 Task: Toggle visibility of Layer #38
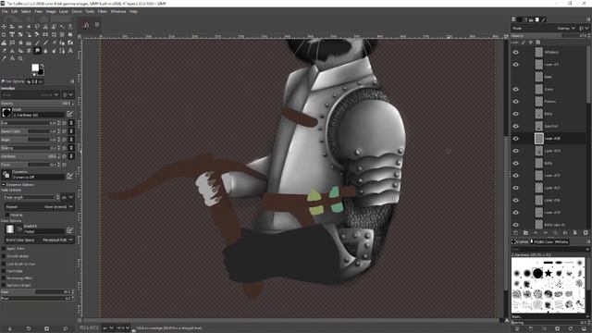click(x=516, y=139)
